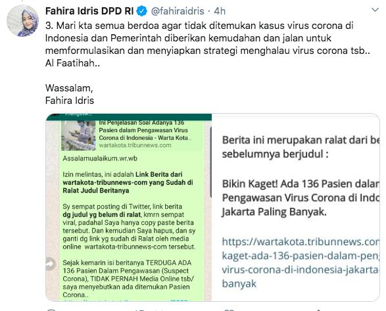
Task: Open the 4h tweet timestamp
Action: [220, 11]
